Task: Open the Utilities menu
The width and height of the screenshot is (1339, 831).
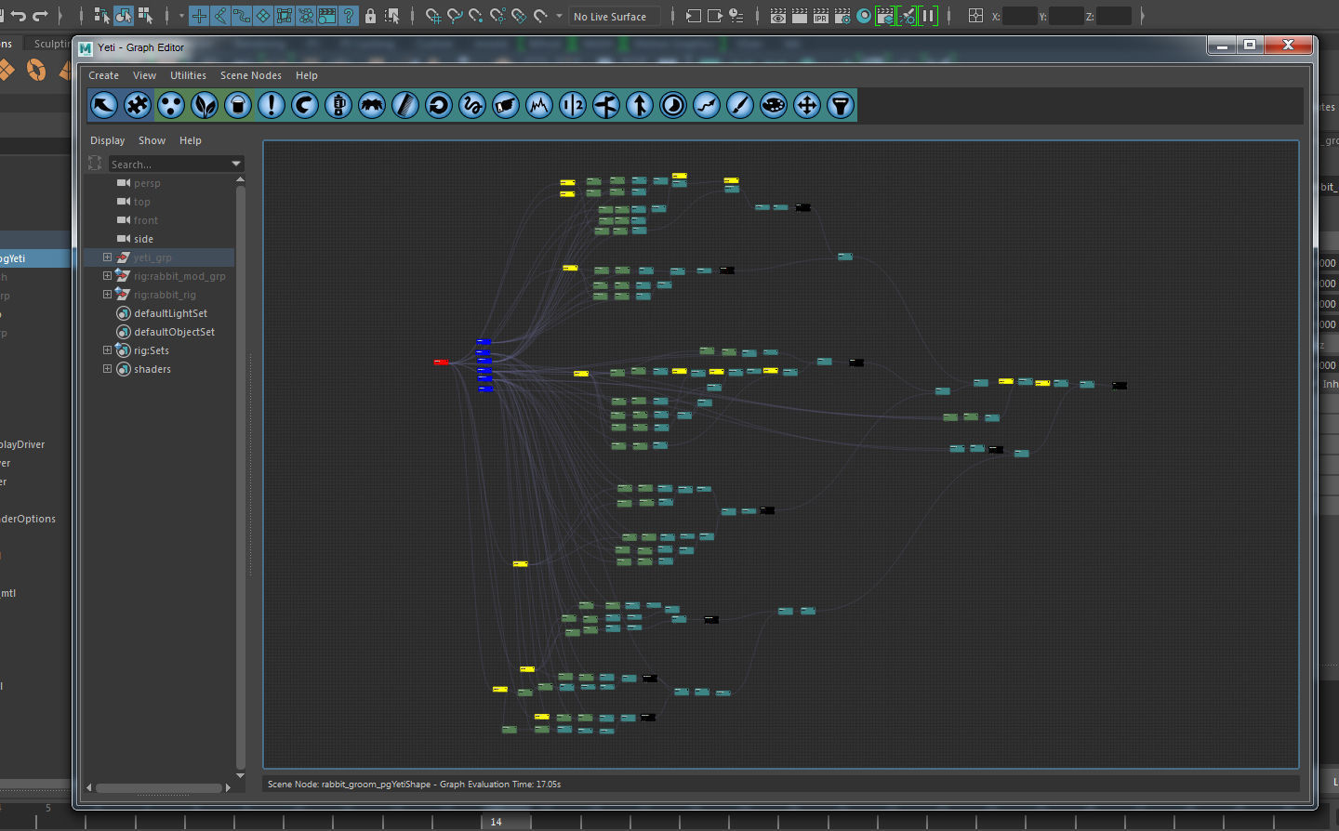Action: (188, 75)
